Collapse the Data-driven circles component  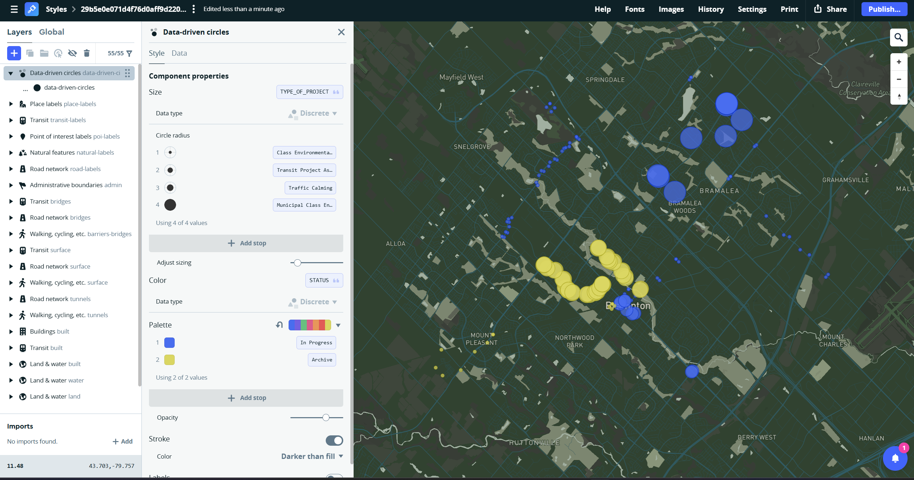11,73
